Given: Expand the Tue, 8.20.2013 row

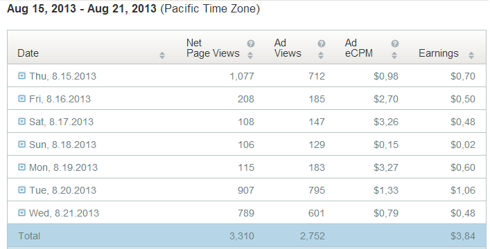Looking at the screenshot, I should click(21, 190).
